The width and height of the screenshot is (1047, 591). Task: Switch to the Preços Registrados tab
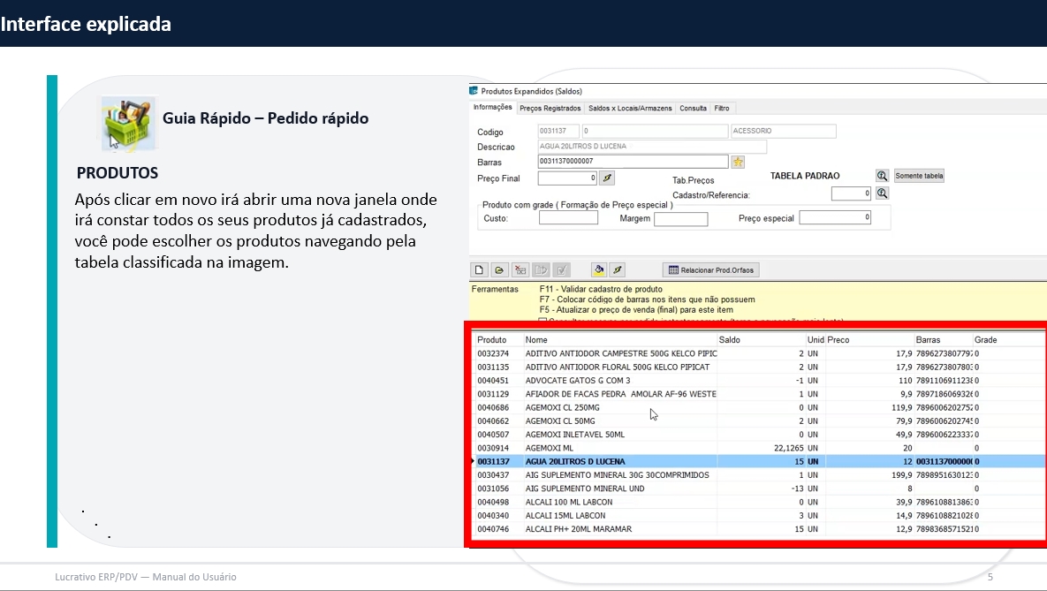550,108
